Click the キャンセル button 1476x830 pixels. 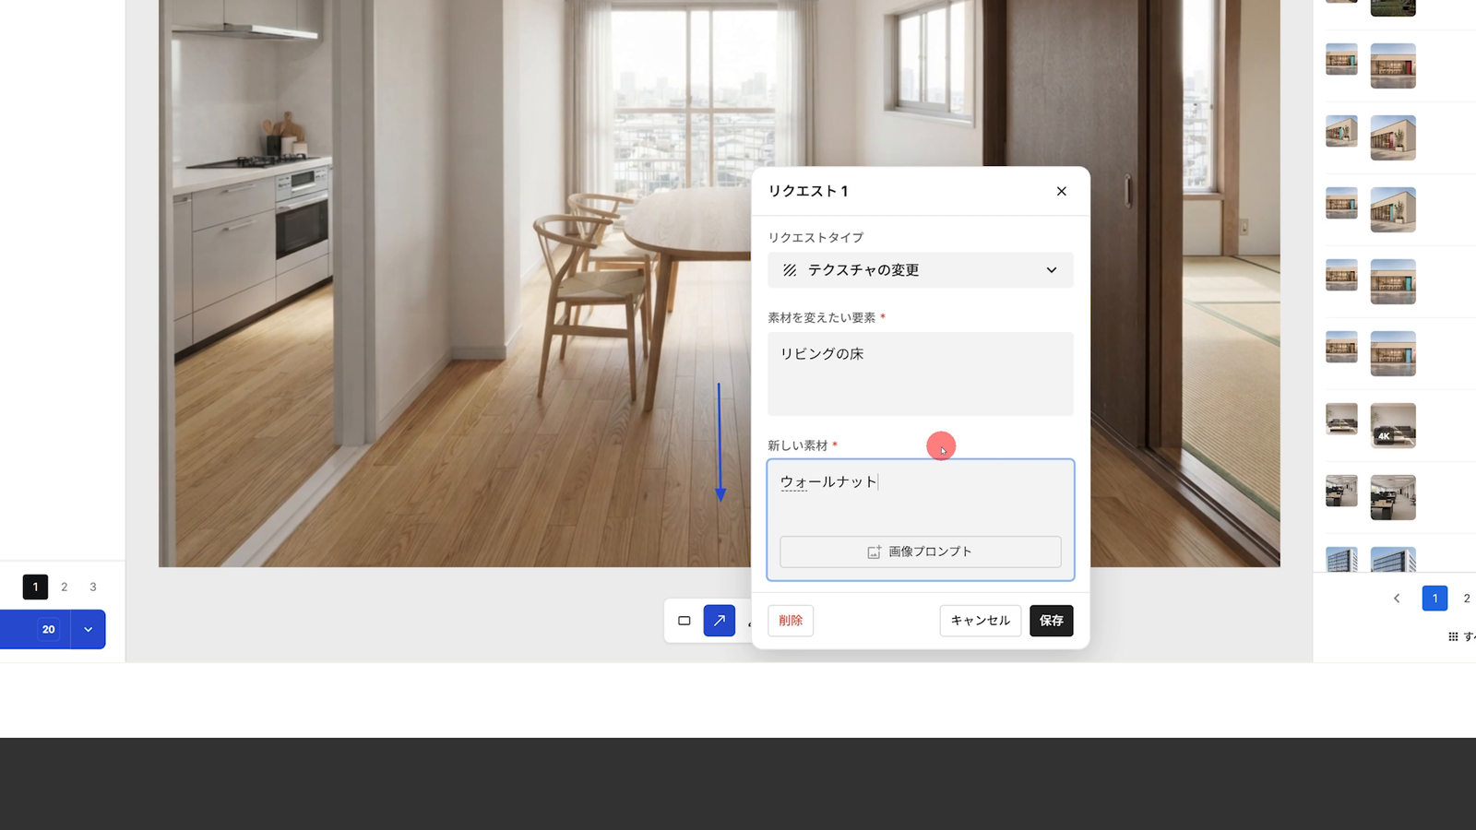pos(981,621)
